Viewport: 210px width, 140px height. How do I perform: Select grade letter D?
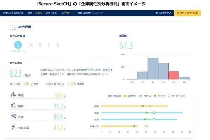58,45
